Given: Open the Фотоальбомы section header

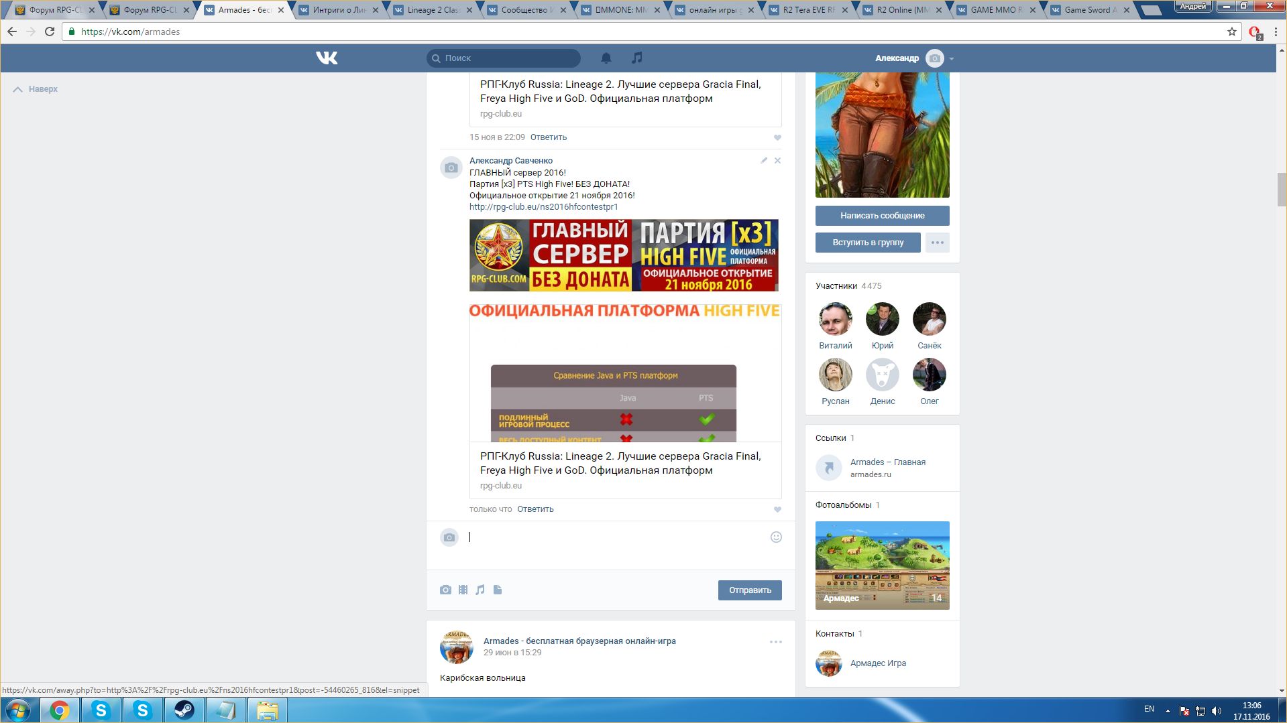Looking at the screenshot, I should pyautogui.click(x=843, y=505).
